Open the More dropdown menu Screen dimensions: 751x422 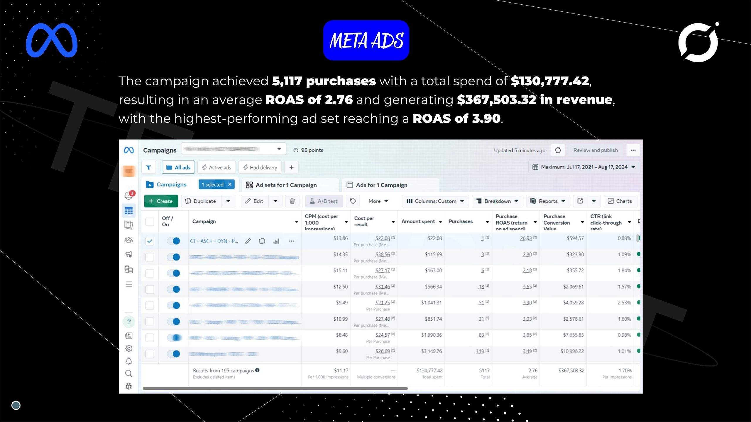point(378,201)
